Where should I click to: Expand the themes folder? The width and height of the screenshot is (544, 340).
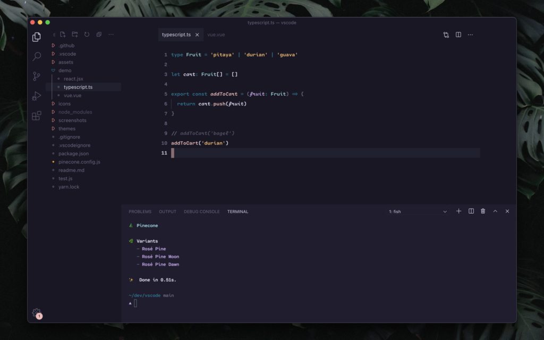point(67,129)
